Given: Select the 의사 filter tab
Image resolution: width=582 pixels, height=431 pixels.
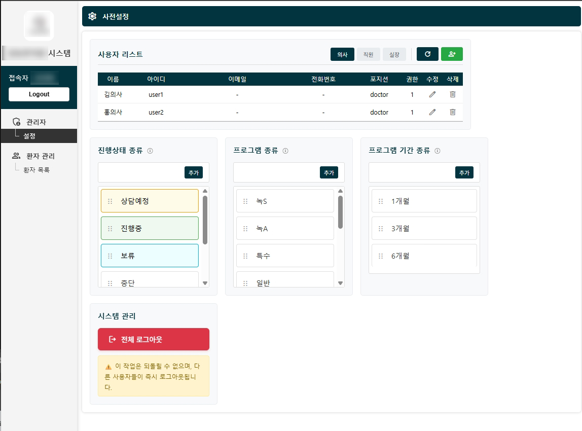Looking at the screenshot, I should point(342,54).
